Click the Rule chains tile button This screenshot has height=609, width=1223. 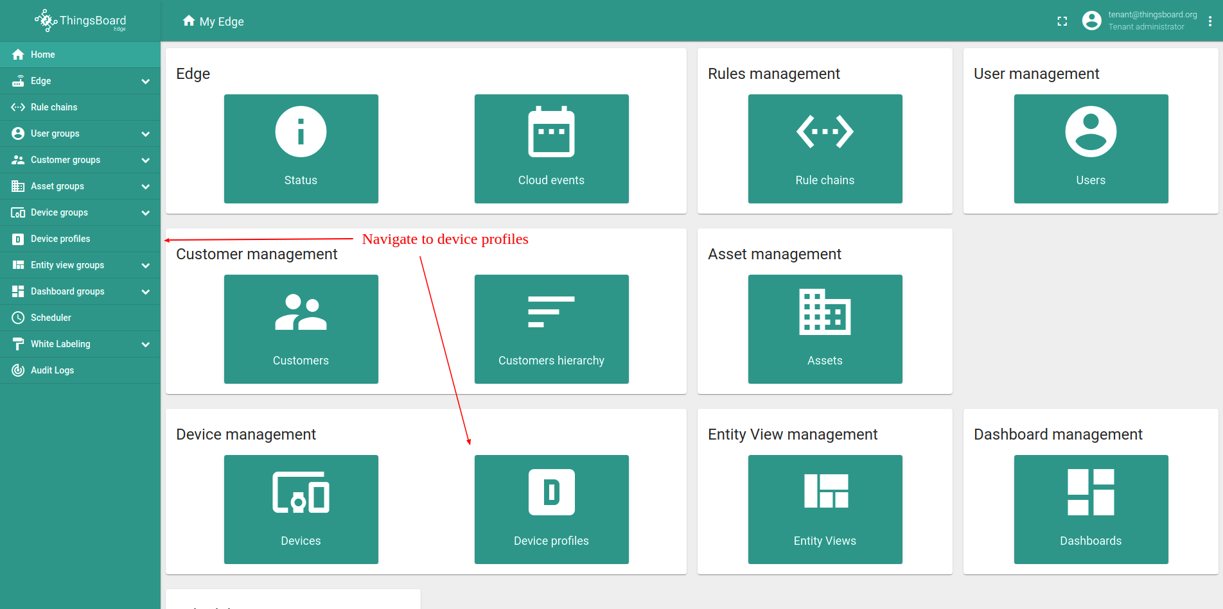tap(825, 148)
